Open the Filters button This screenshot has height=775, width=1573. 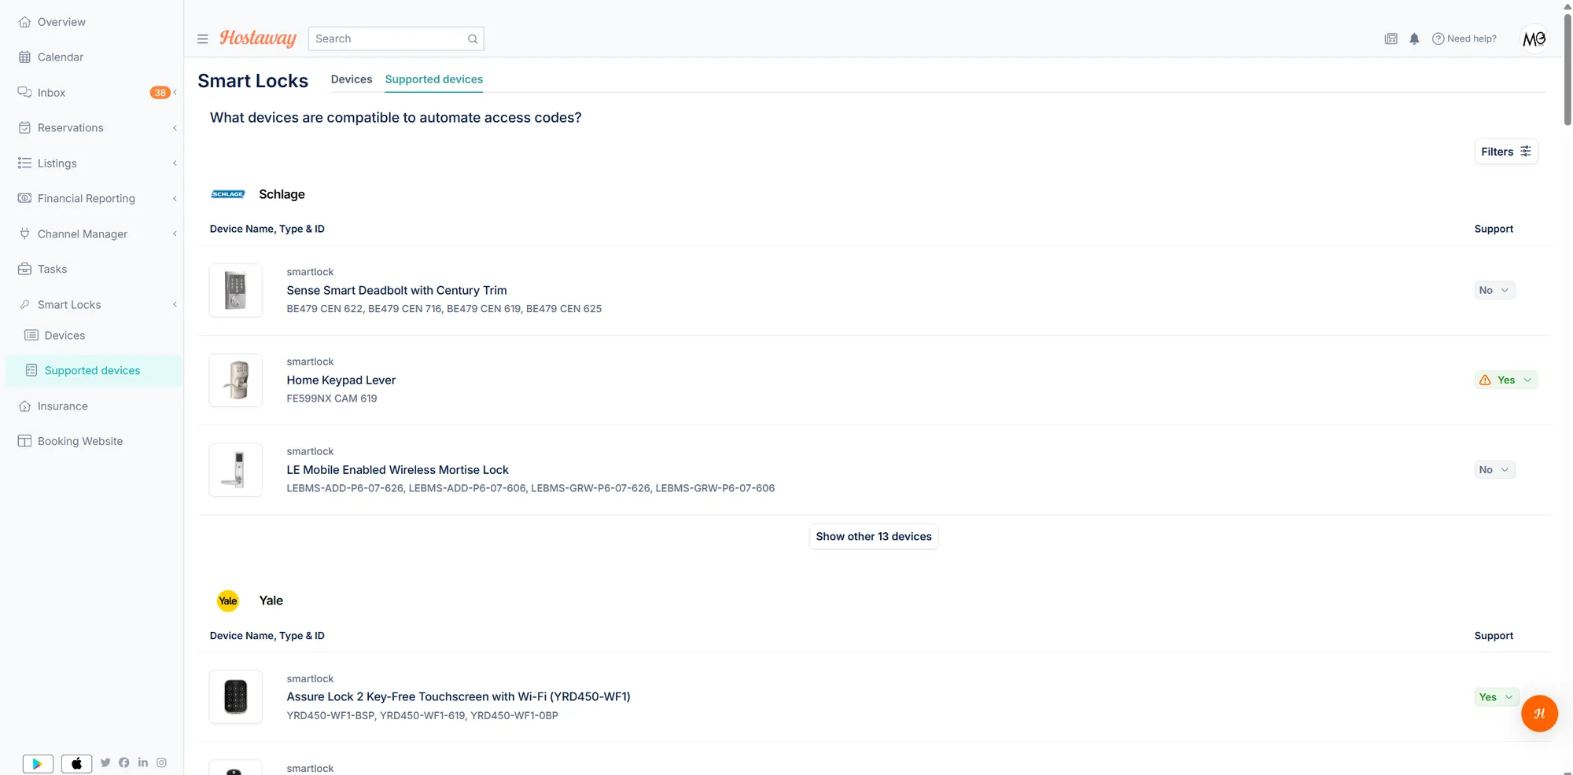(x=1505, y=152)
